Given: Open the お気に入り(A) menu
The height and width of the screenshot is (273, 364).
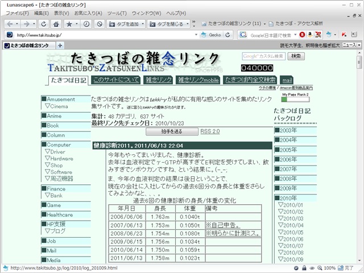Looking at the screenshot, I should [88, 13].
